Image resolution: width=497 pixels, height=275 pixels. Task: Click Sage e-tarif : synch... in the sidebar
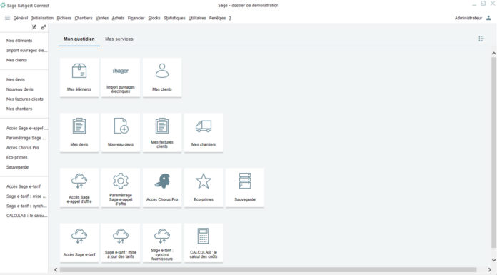pyautogui.click(x=26, y=206)
